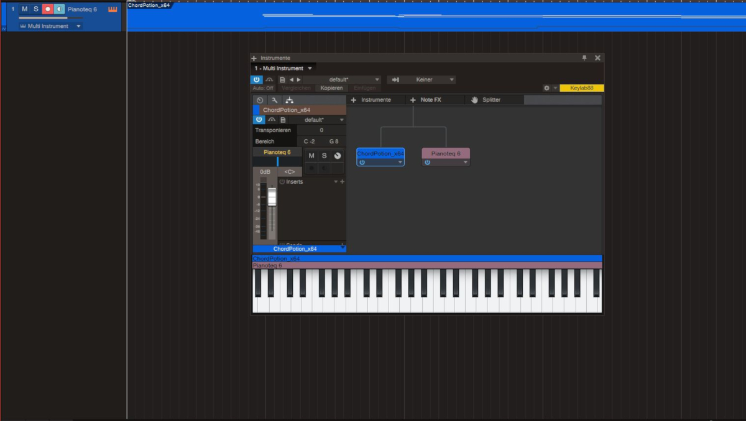746x421 pixels.
Task: Select ChordPotion_x64 name header in channel panel
Action: 300,110
